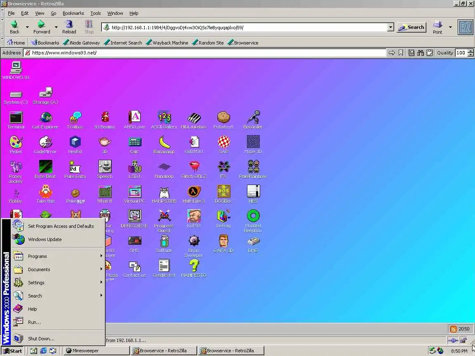Open Maze 3D icon
Image resolution: width=475 pixels, height=356 pixels.
click(x=253, y=145)
